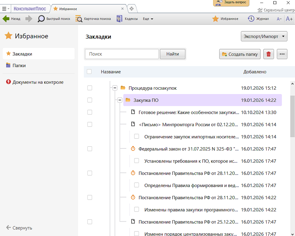Click the green Back arrow icon
Screen dimensions: 295x236
coord(6,19)
